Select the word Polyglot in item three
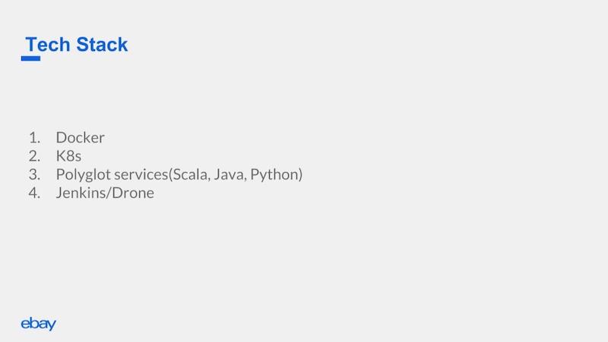 (84, 175)
